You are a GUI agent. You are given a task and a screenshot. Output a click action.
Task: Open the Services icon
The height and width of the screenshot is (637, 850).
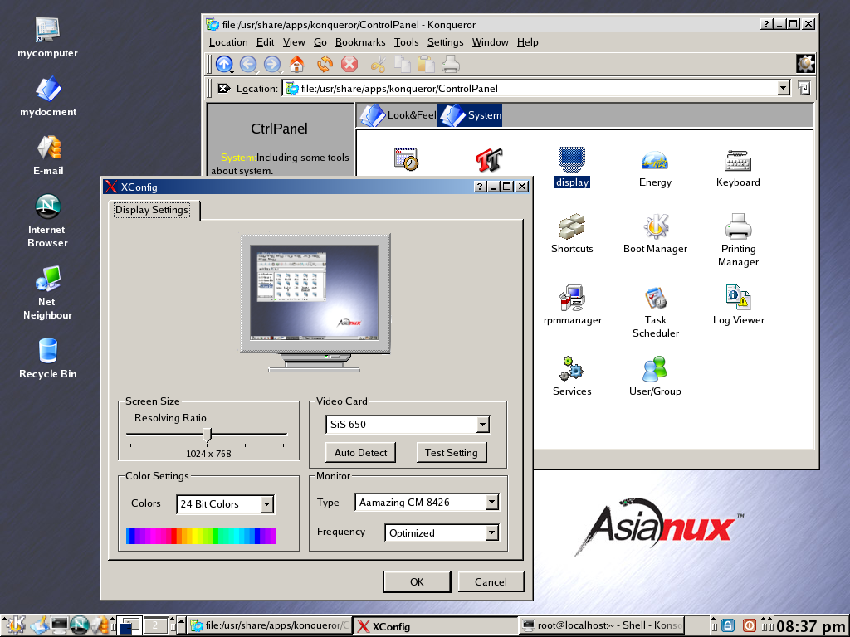point(572,369)
